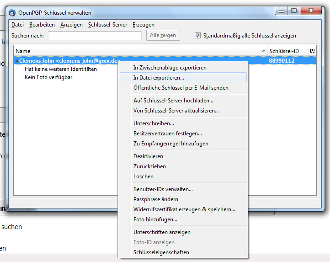Click 'Schlüsseleigenschaften' at menu bottom
This screenshot has width=330, height=262.
pyautogui.click(x=161, y=252)
